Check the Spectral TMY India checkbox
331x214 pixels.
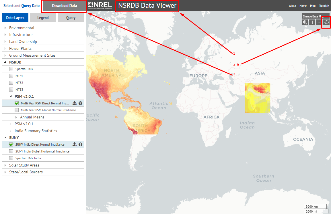point(11,158)
